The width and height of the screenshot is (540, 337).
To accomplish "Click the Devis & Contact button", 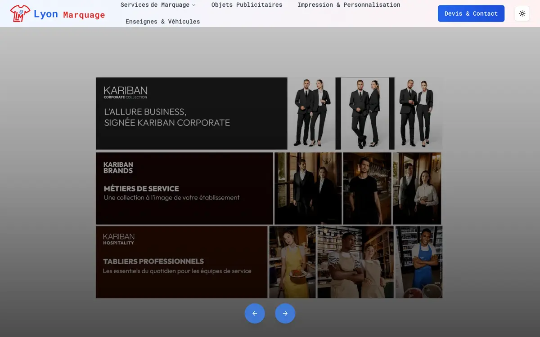I will [x=471, y=13].
